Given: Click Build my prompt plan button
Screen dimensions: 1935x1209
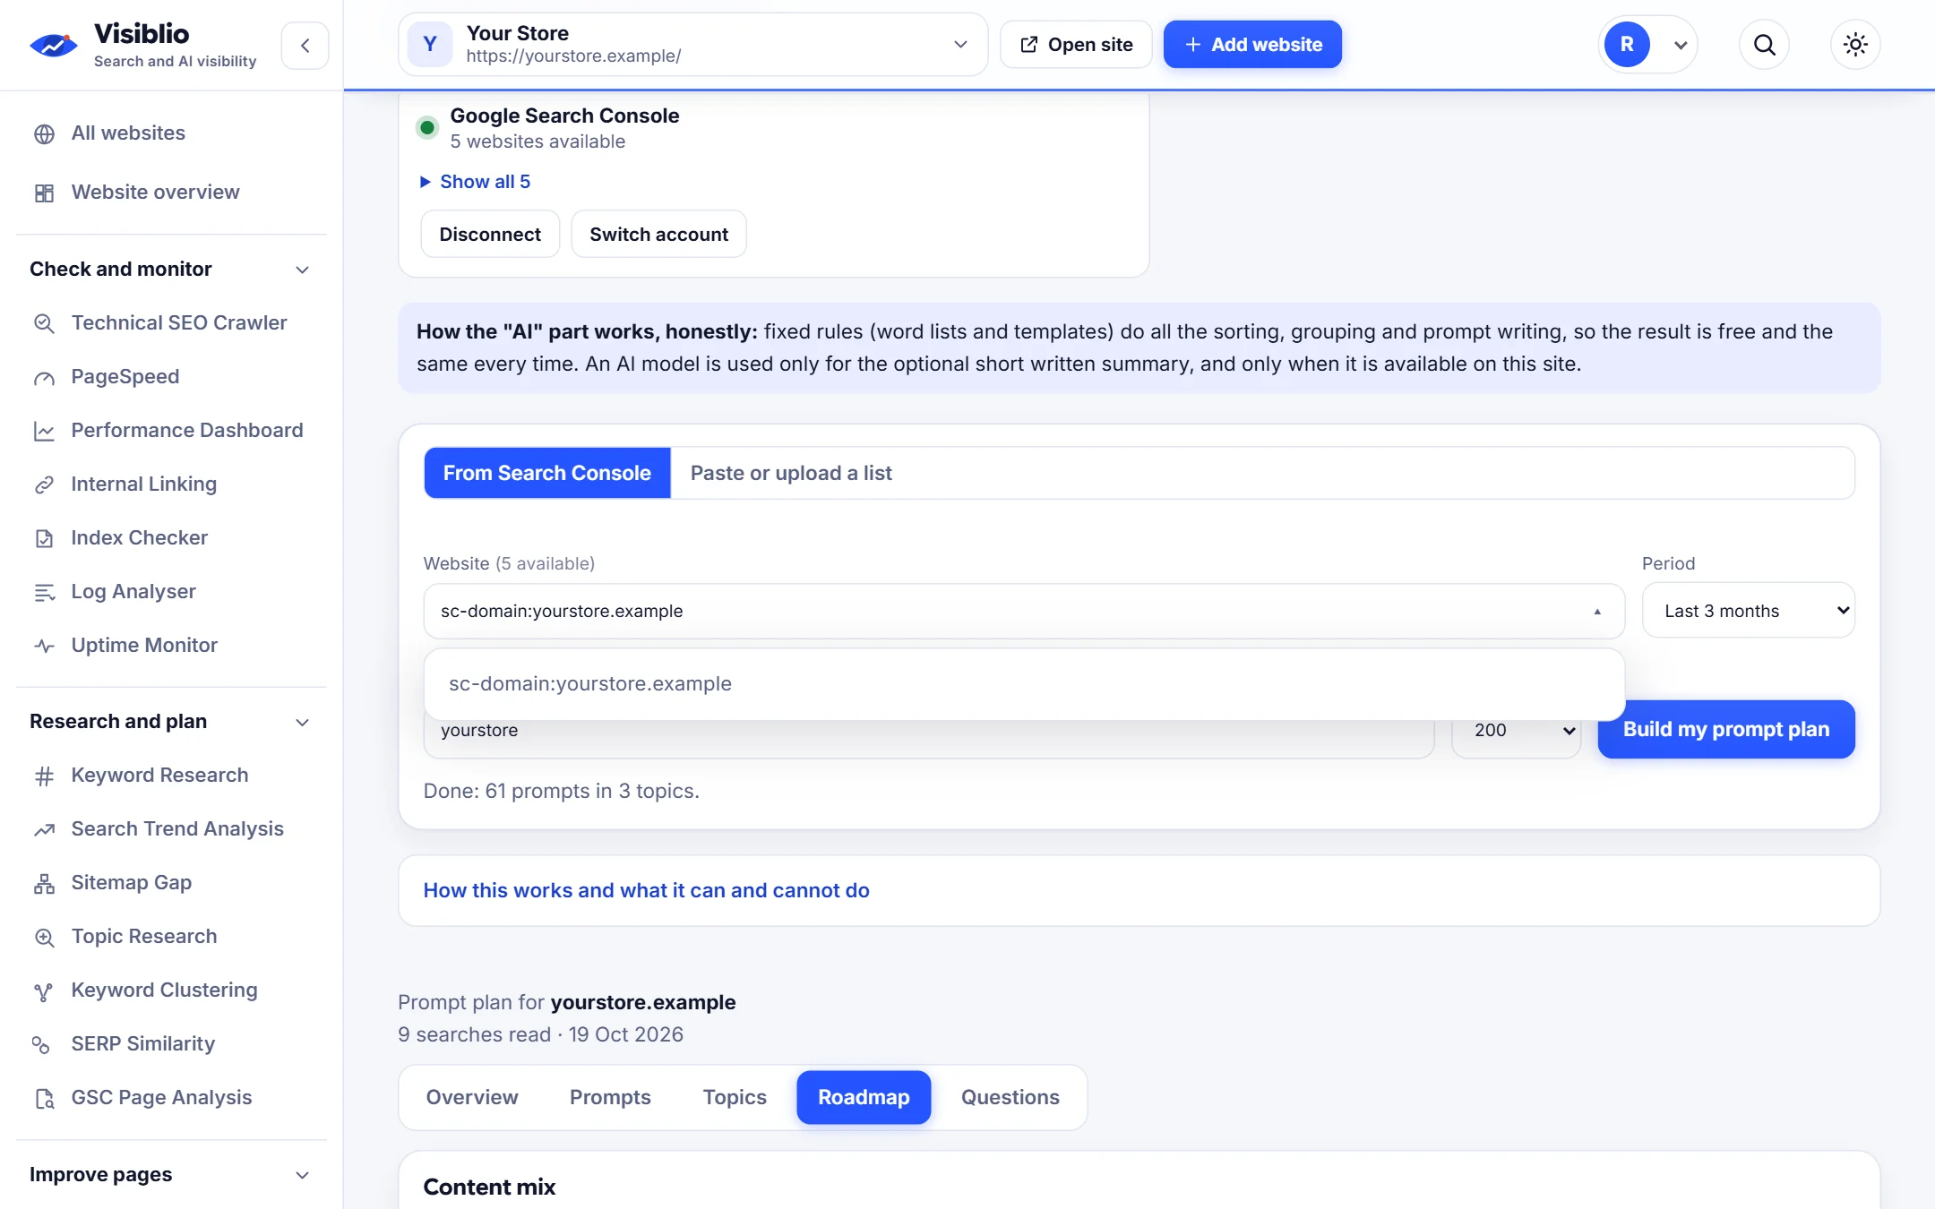Looking at the screenshot, I should (x=1726, y=729).
